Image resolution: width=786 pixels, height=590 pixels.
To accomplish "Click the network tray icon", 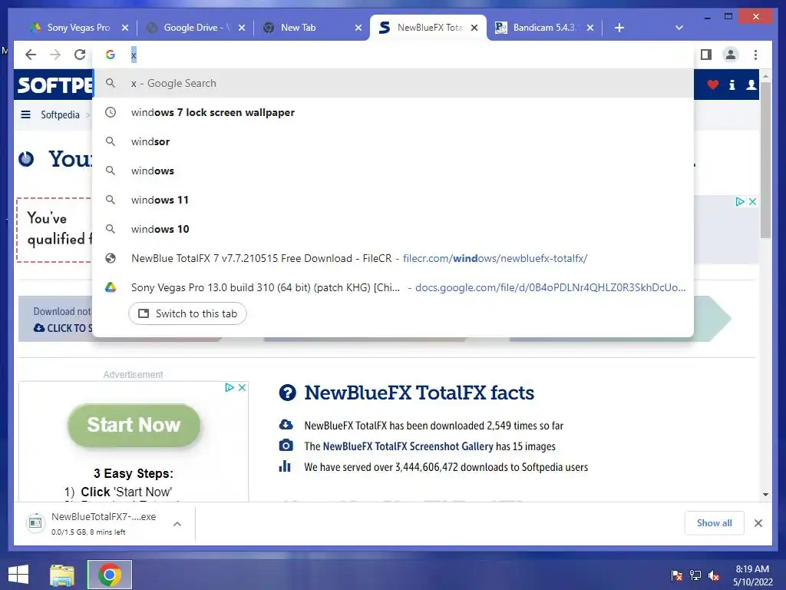I will (695, 575).
